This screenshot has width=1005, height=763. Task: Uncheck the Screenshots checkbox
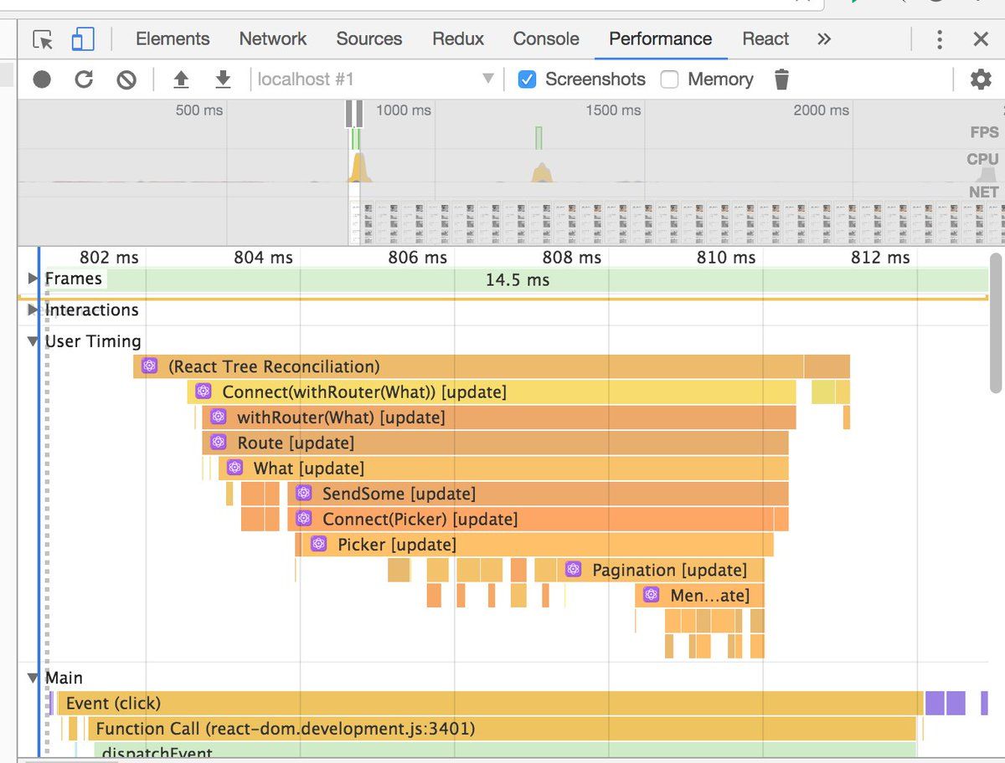coord(528,79)
